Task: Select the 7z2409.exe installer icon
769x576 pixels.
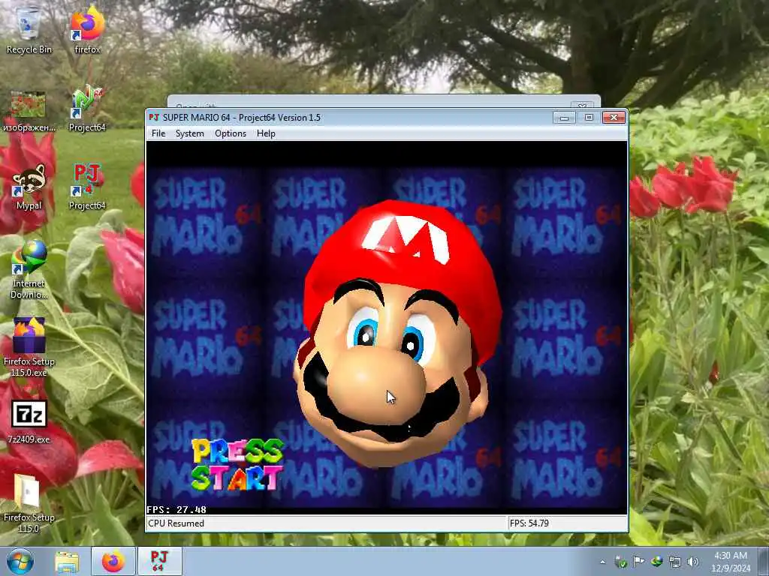Action: [x=29, y=421]
